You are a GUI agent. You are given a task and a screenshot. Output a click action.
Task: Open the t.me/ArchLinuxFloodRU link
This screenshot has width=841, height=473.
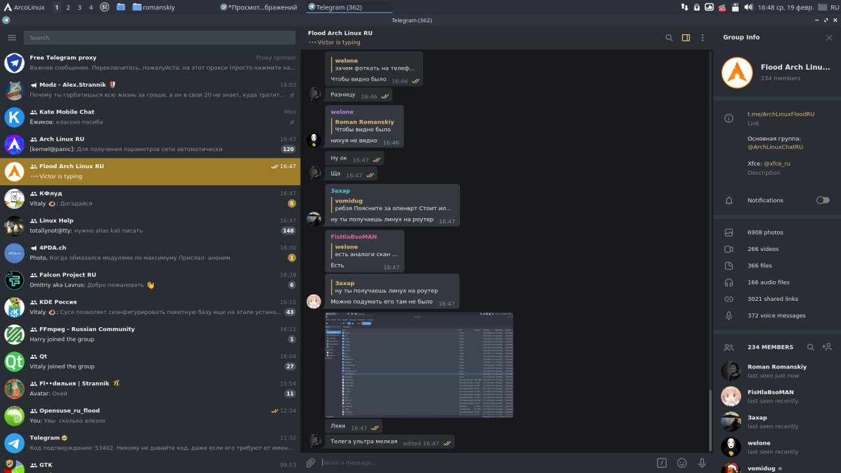click(x=781, y=114)
